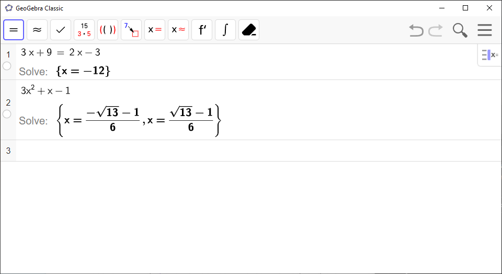This screenshot has height=274, width=502.
Task: Select the Factor tool
Action: (84, 30)
